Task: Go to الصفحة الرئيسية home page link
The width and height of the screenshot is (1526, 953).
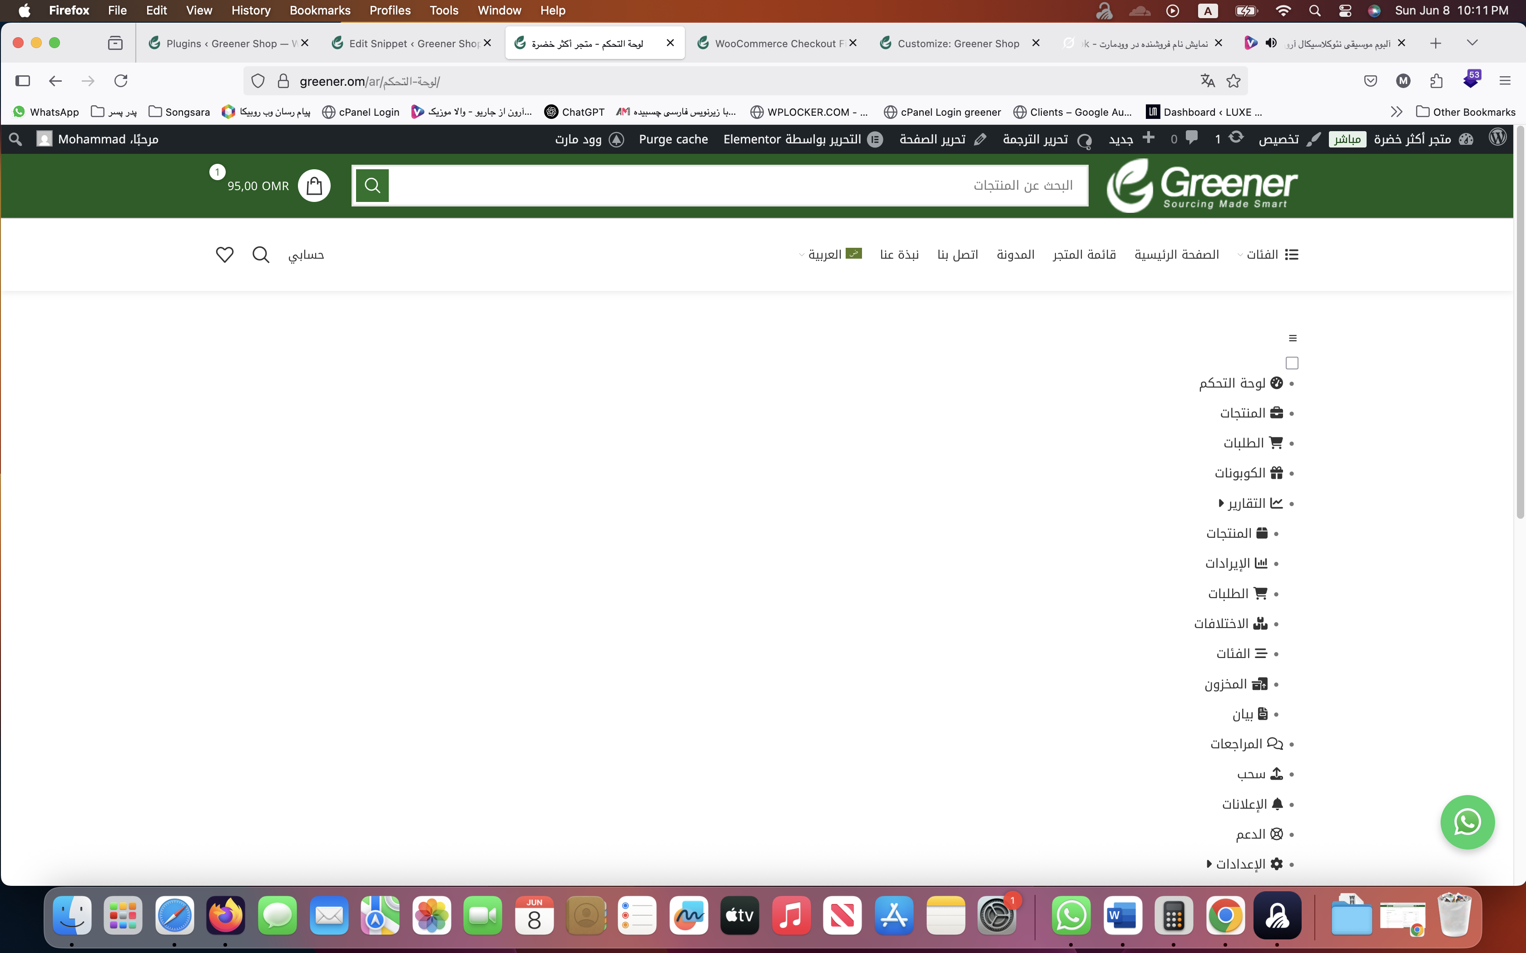Action: point(1177,254)
